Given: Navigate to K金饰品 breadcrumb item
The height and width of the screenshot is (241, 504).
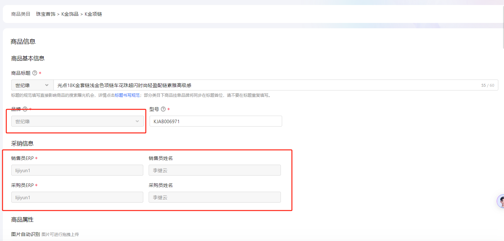Looking at the screenshot, I should point(70,14).
